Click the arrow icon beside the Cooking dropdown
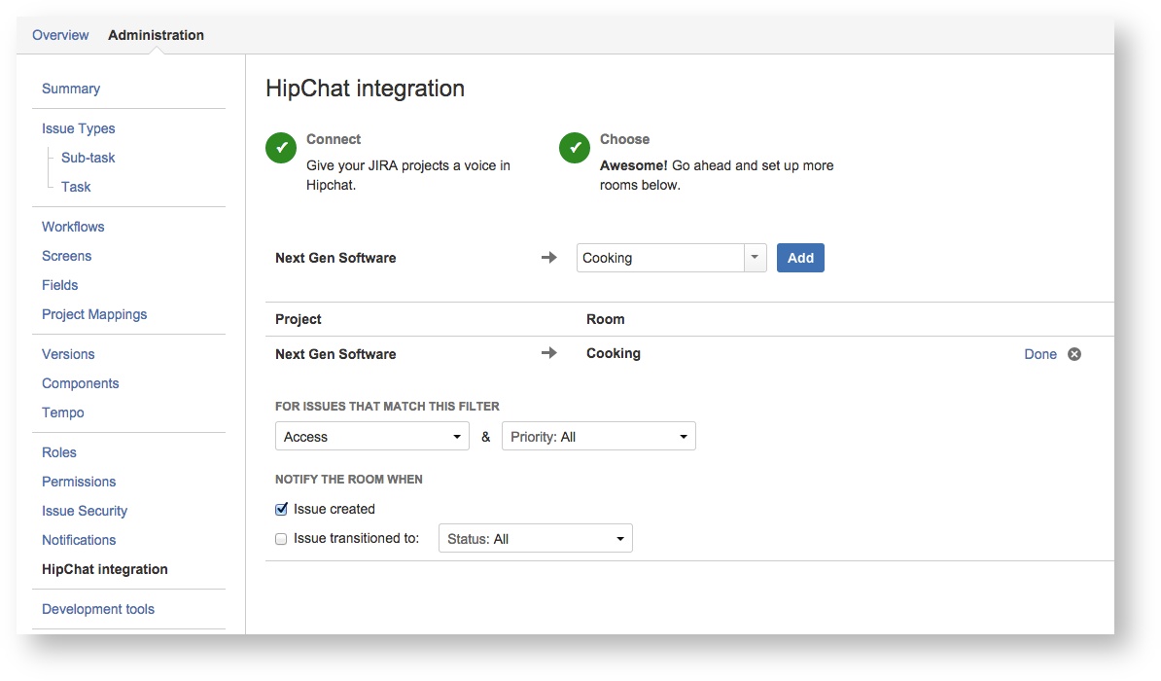This screenshot has height=681, width=1161. click(549, 258)
